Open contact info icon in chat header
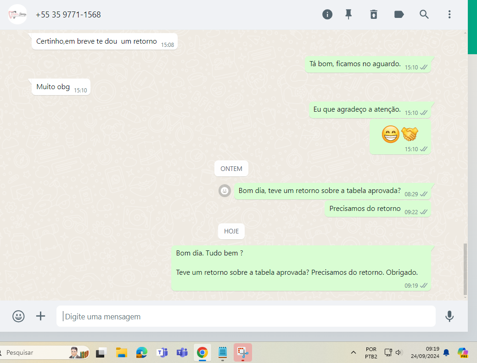The image size is (477, 363). (x=327, y=14)
